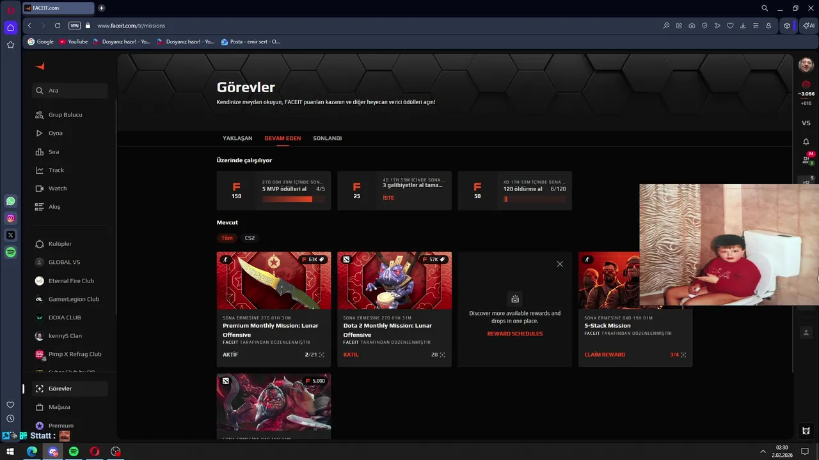Open DOXA CLUB

pyautogui.click(x=70, y=318)
